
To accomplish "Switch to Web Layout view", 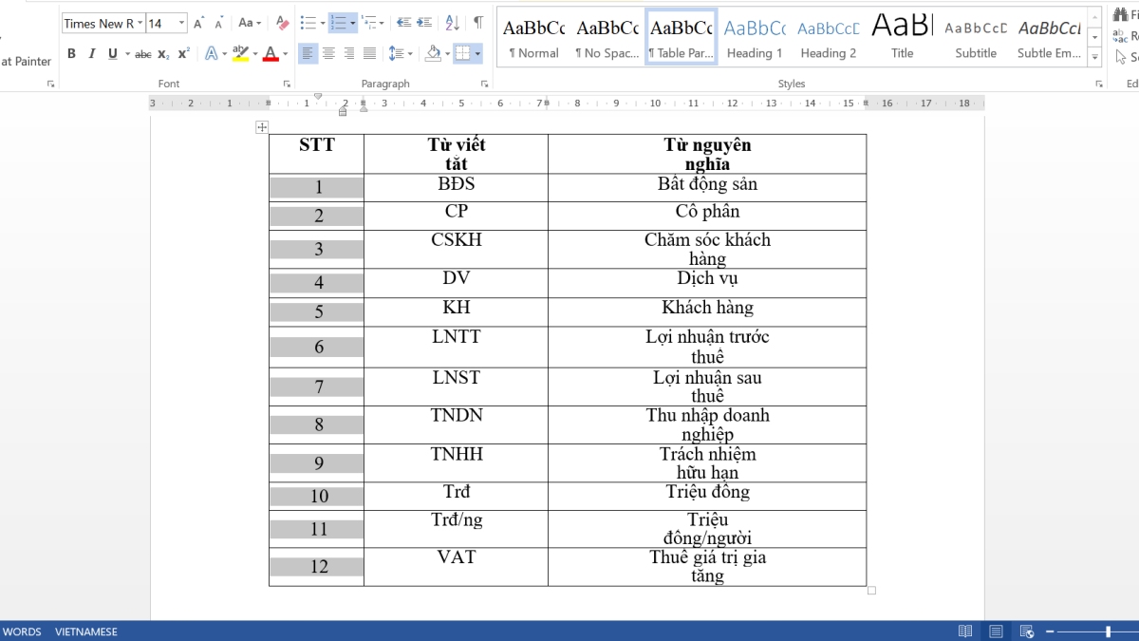I will 1026,631.
